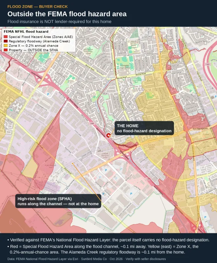This screenshot has height=263, width=217.
Task: Click the Irvington High School map label
Action: [x=125, y=67]
